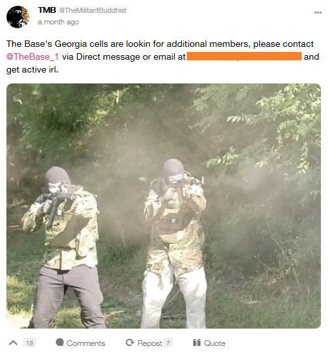Viewport: 328px width, 353px height.
Task: Open the Comments label under the post
Action: [x=86, y=343]
